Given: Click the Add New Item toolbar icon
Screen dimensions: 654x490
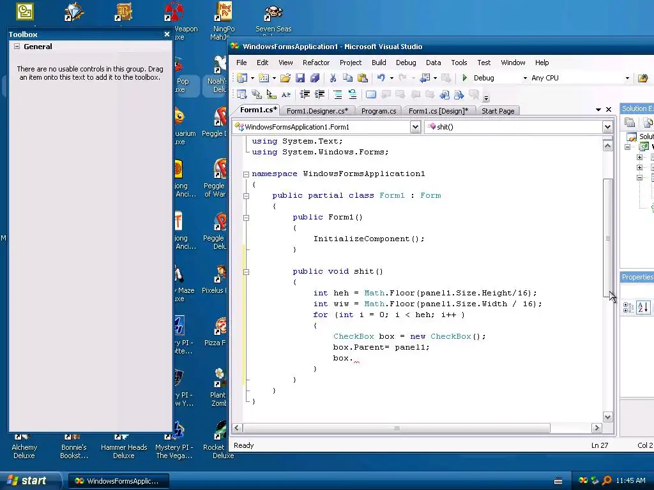Looking at the screenshot, I should click(x=264, y=78).
